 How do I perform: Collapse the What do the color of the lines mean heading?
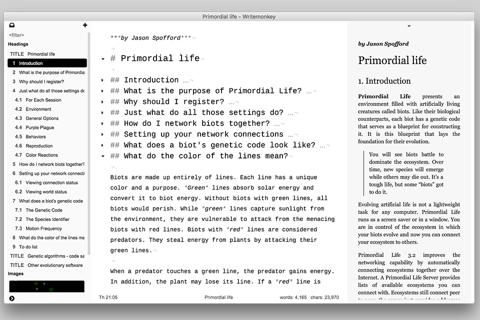tap(103, 155)
